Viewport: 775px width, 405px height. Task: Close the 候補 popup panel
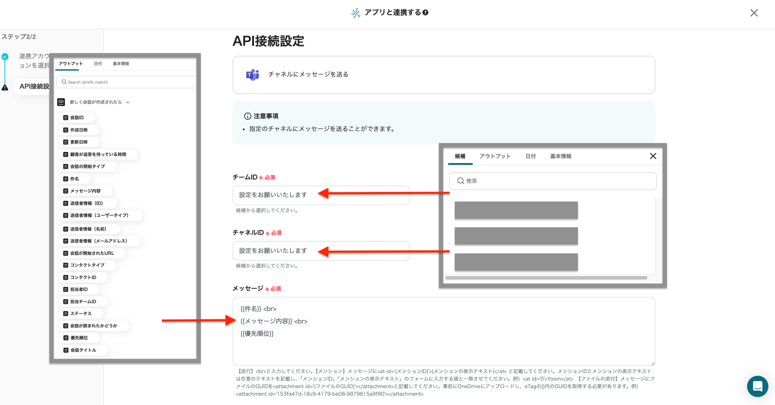[653, 156]
